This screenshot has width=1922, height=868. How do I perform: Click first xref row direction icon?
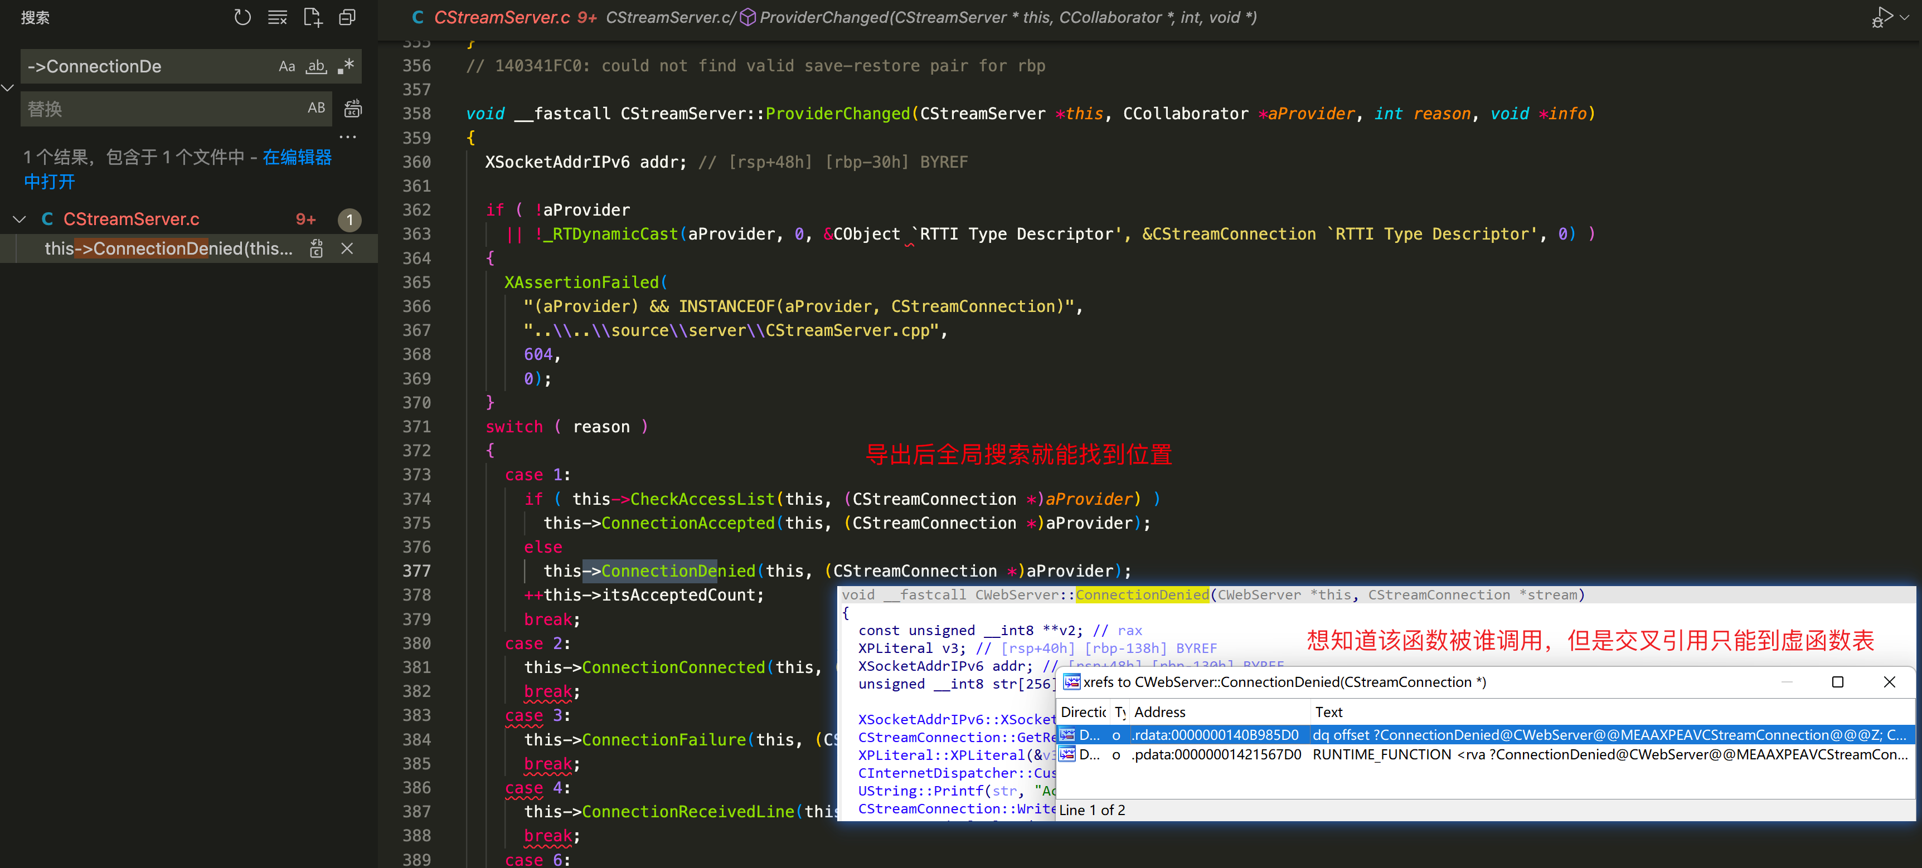(x=1067, y=735)
